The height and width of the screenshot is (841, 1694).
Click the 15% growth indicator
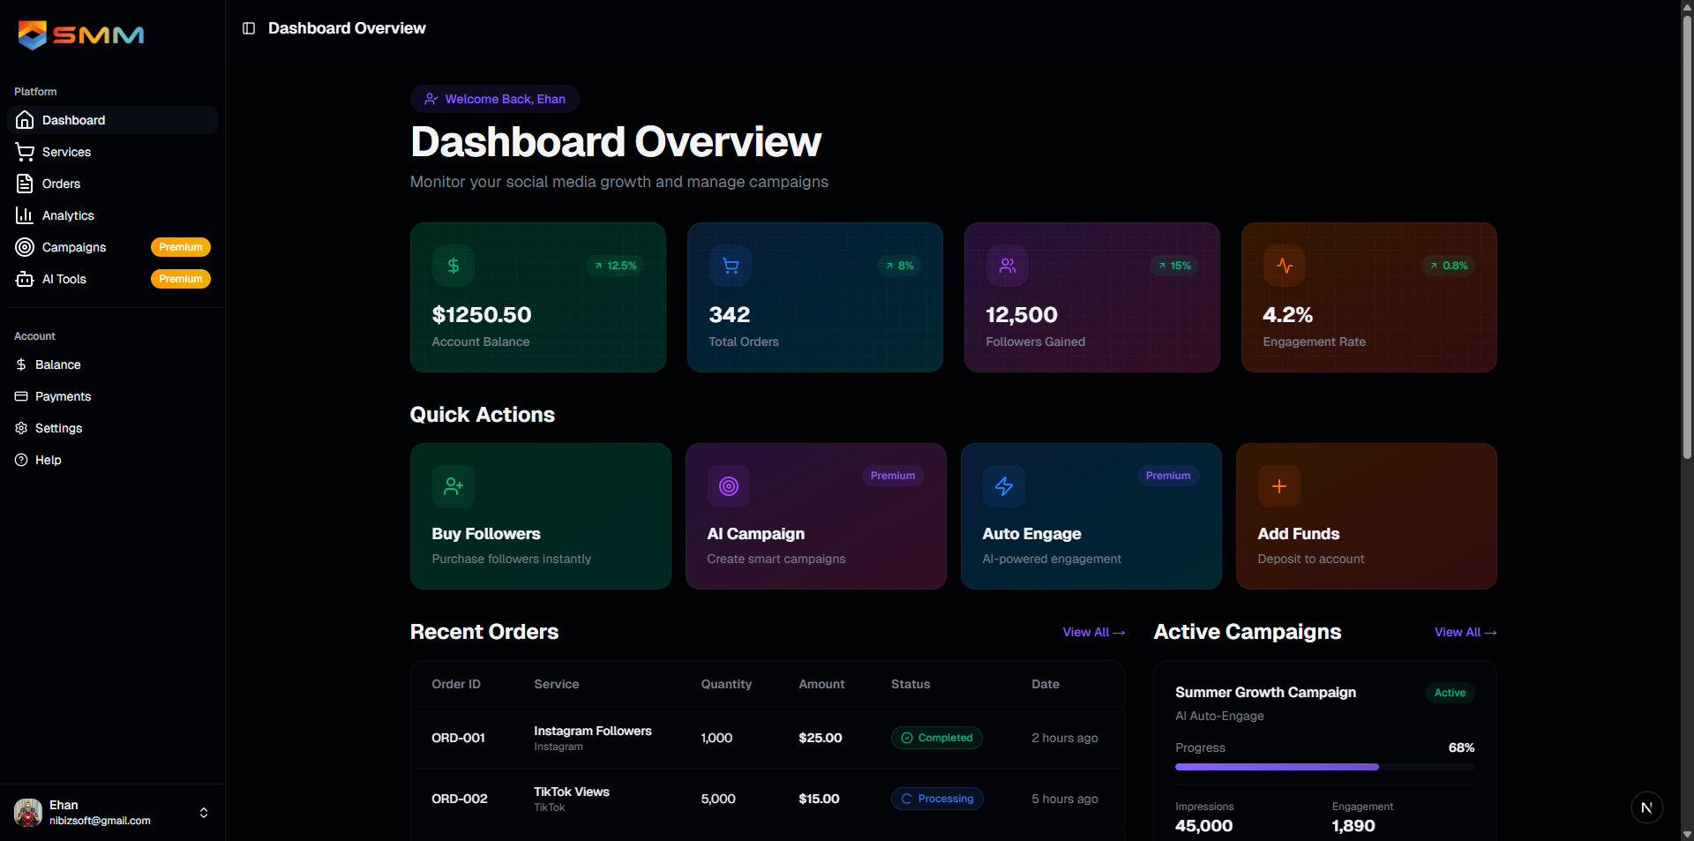click(x=1174, y=266)
